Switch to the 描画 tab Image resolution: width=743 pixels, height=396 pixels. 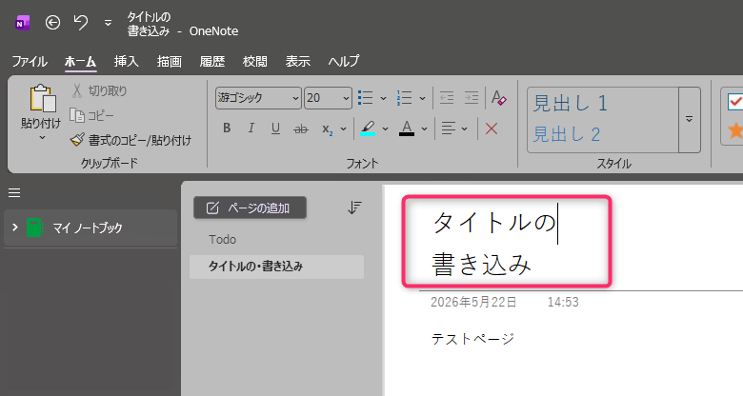tap(170, 61)
